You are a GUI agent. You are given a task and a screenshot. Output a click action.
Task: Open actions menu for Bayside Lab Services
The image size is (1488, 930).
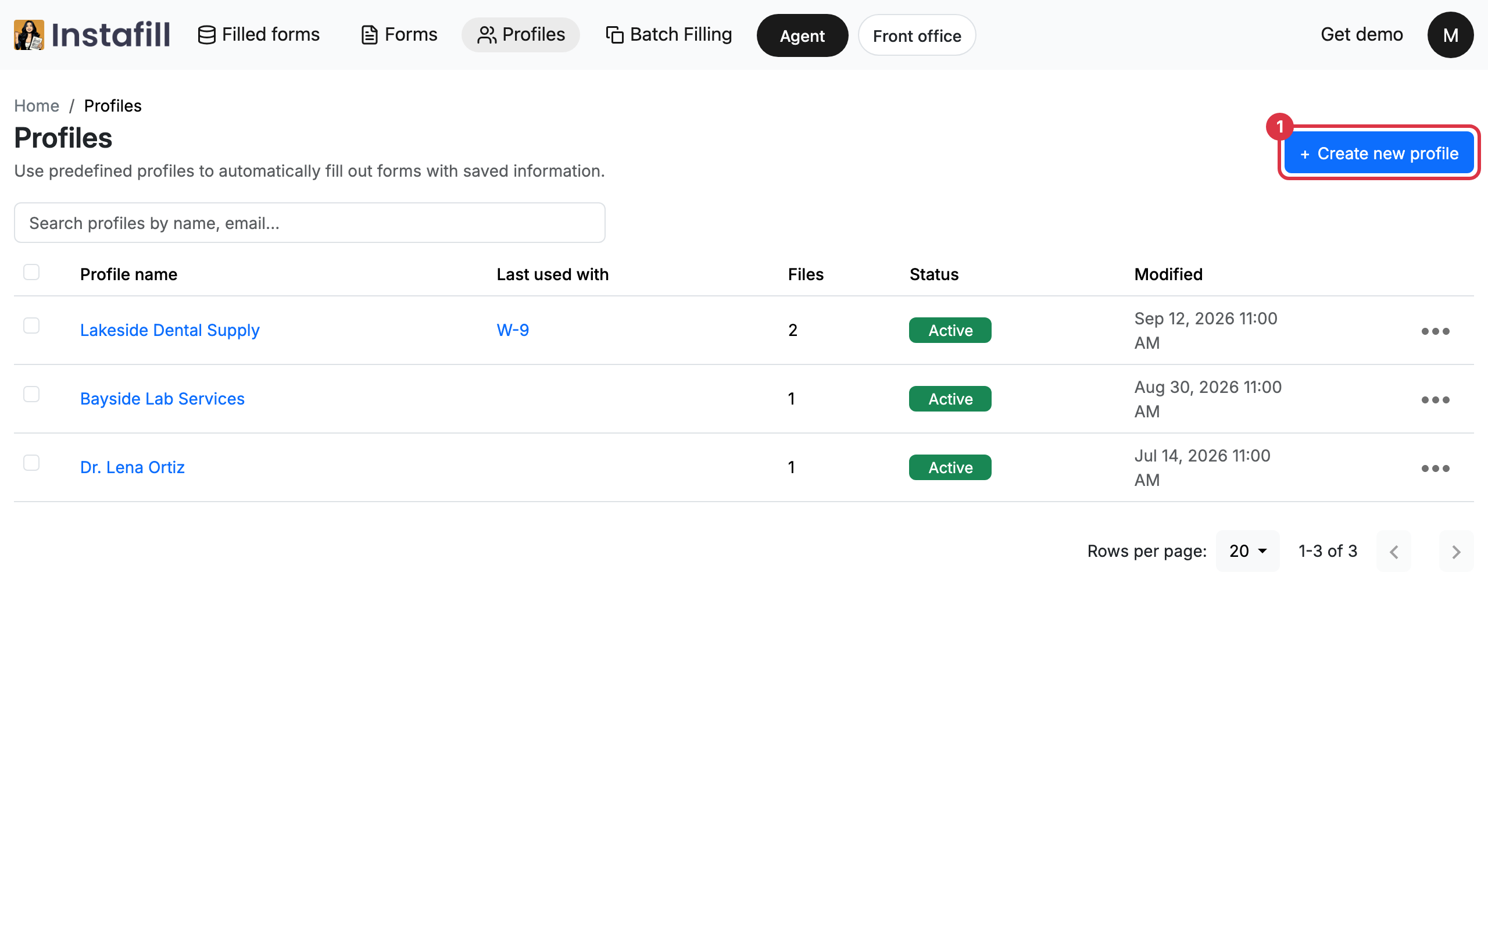(1435, 399)
